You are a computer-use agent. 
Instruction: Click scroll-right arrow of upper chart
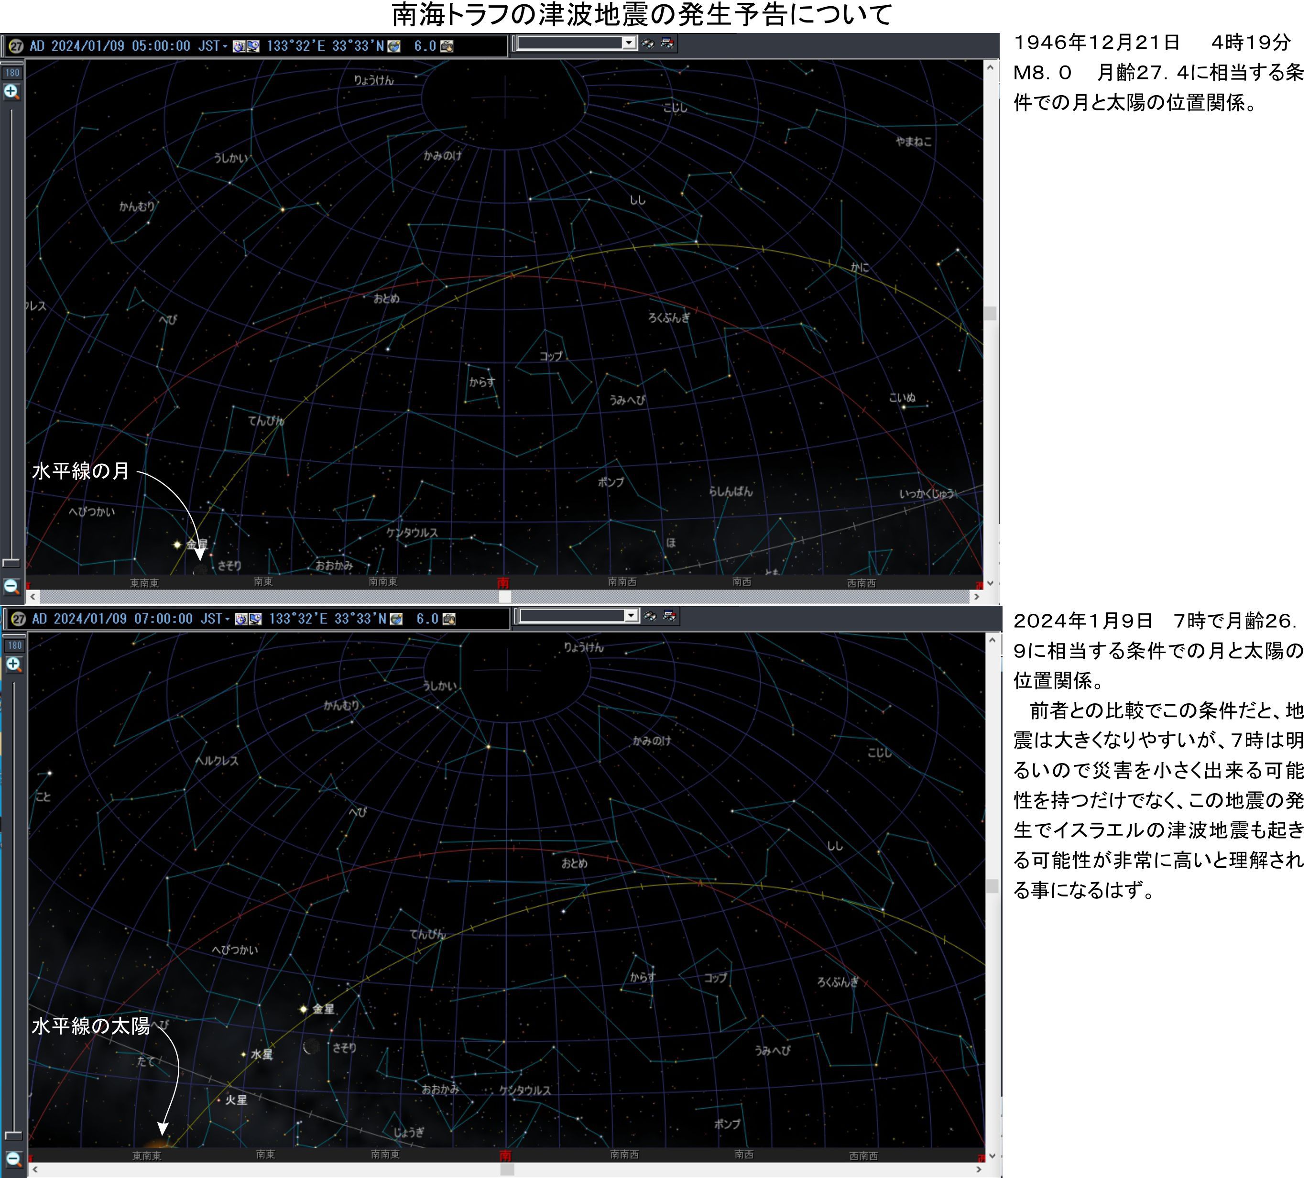977,597
